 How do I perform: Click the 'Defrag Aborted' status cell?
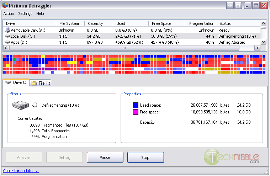pyautogui.click(x=232, y=42)
